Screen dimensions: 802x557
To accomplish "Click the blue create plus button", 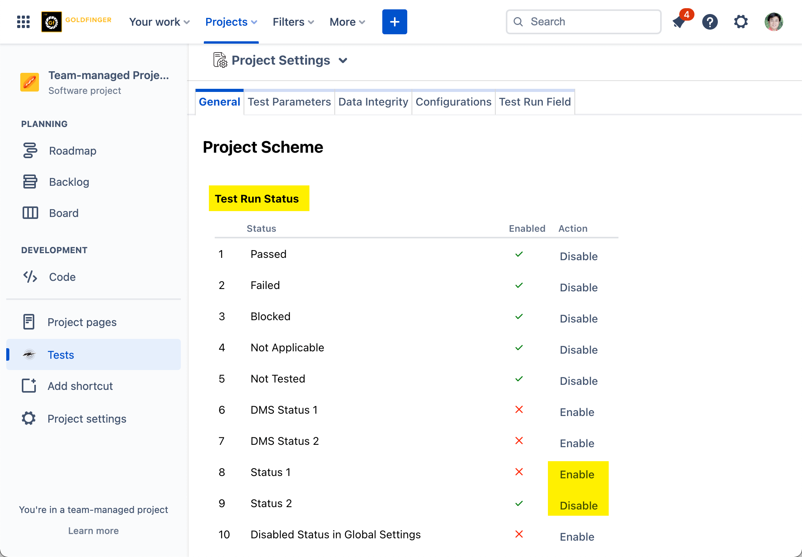I will (394, 22).
